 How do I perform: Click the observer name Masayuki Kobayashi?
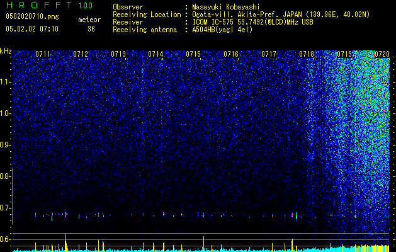(226, 7)
